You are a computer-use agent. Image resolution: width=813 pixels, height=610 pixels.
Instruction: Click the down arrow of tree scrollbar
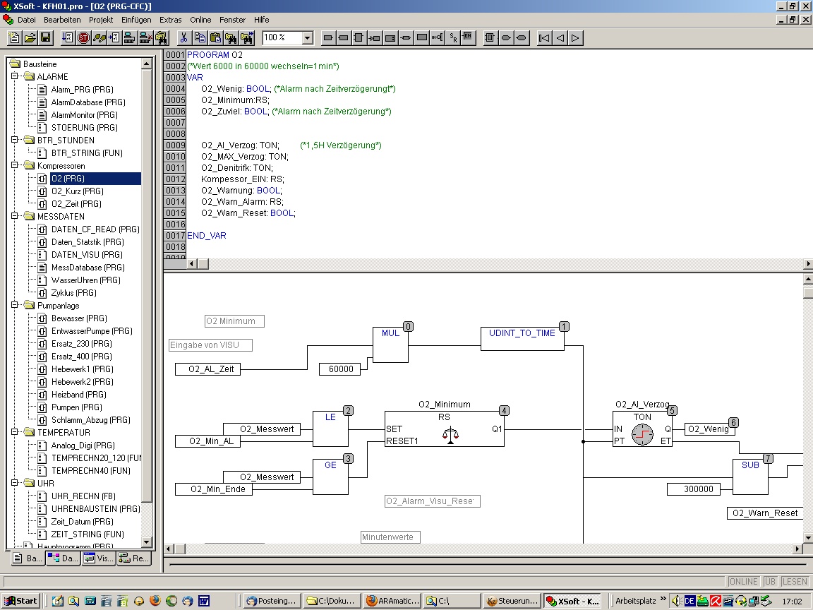tap(146, 542)
